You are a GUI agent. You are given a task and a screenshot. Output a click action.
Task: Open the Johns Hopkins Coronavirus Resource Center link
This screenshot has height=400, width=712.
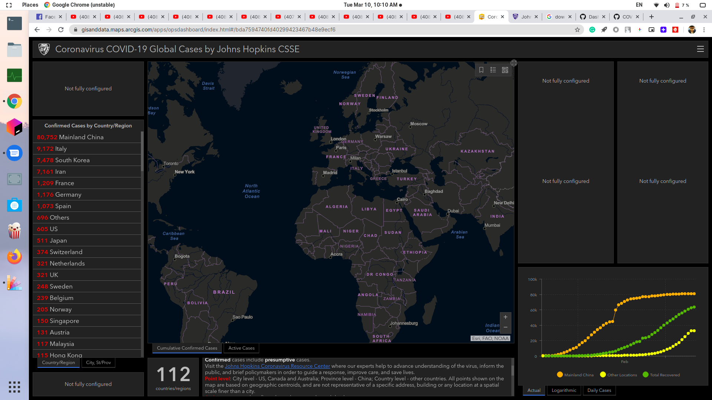(x=277, y=366)
